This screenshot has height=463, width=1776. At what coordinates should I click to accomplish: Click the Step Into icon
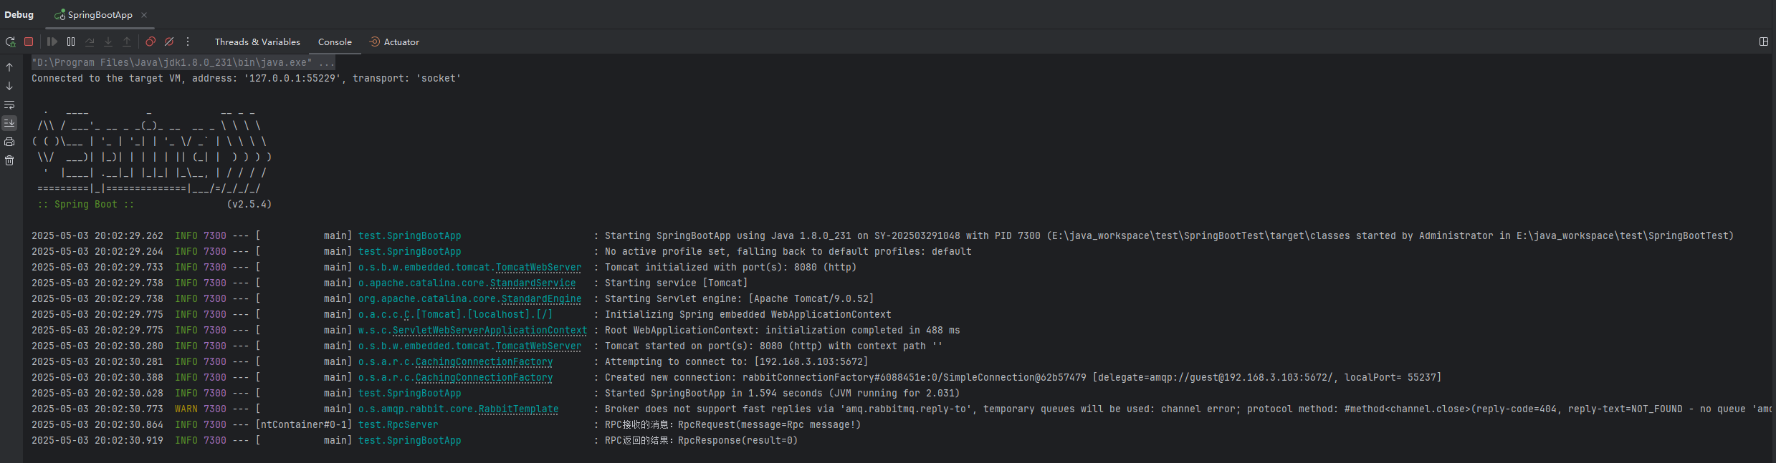[x=108, y=42]
